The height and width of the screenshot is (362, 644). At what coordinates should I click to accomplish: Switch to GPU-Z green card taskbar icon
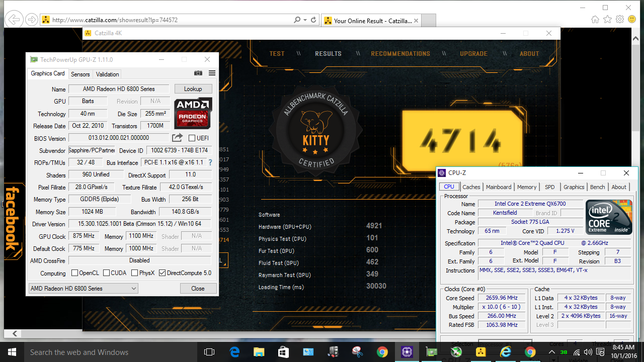pos(432,352)
